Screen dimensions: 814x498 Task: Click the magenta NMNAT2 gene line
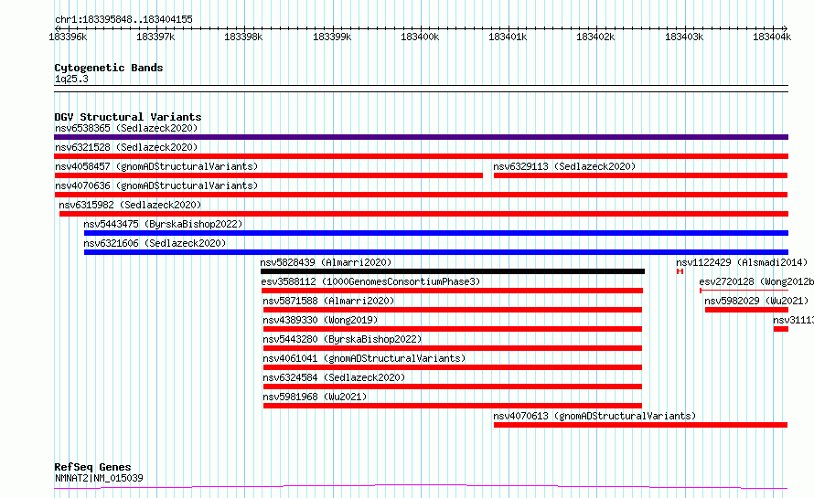tap(421, 487)
